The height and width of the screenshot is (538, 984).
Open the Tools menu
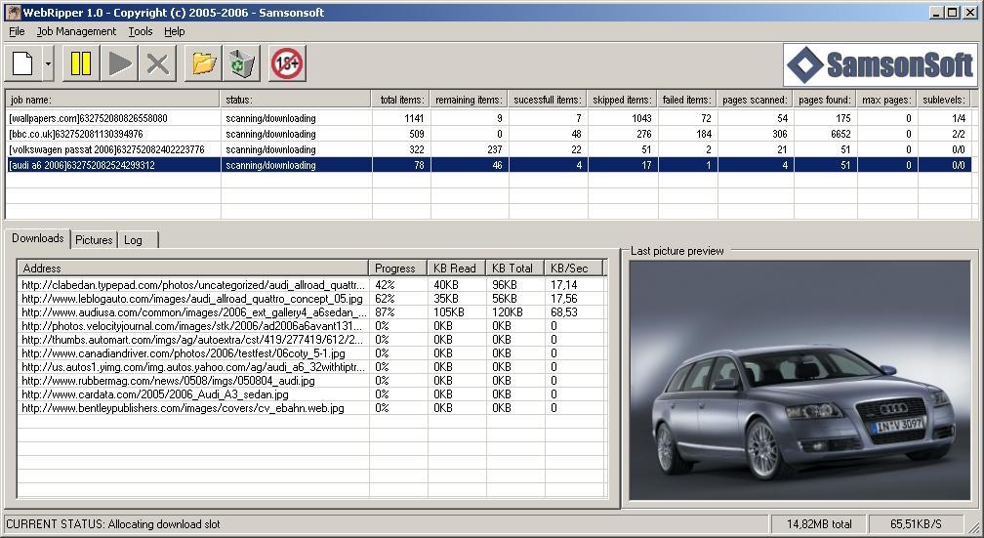click(141, 31)
